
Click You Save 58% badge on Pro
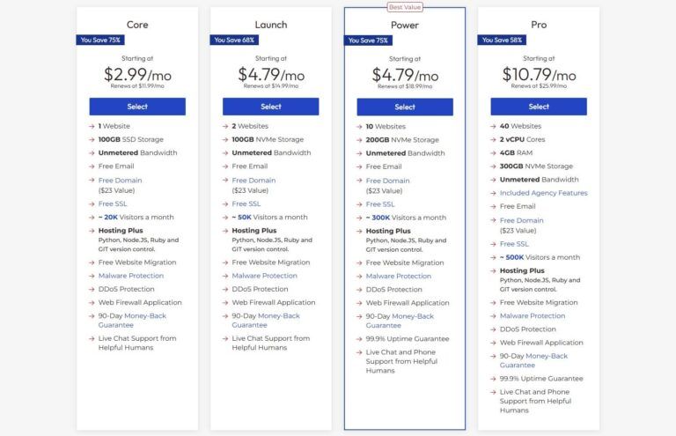(x=501, y=40)
